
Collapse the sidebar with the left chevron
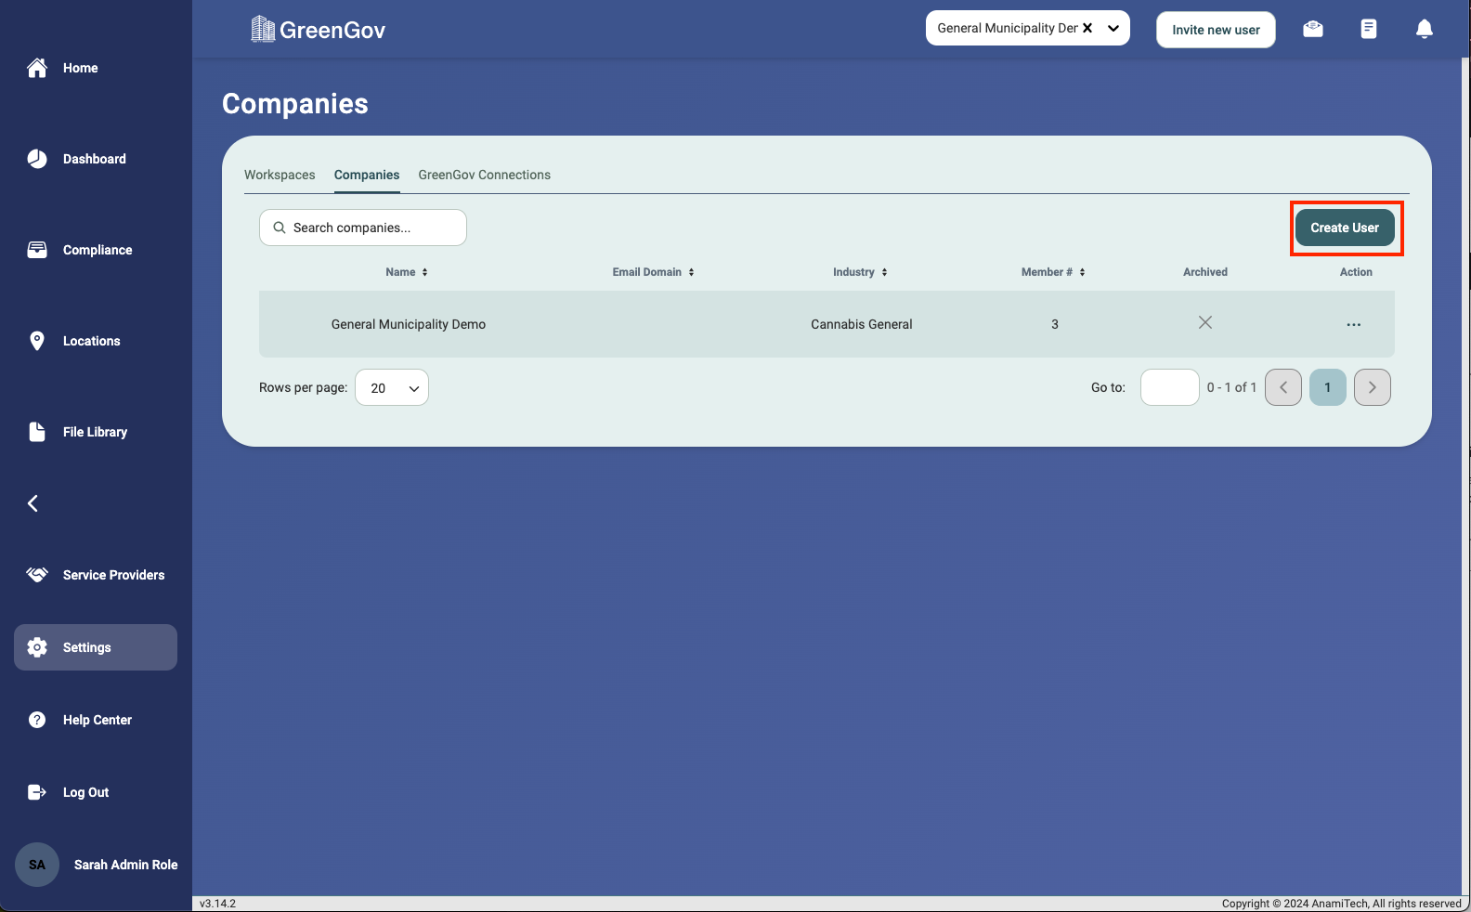point(33,503)
